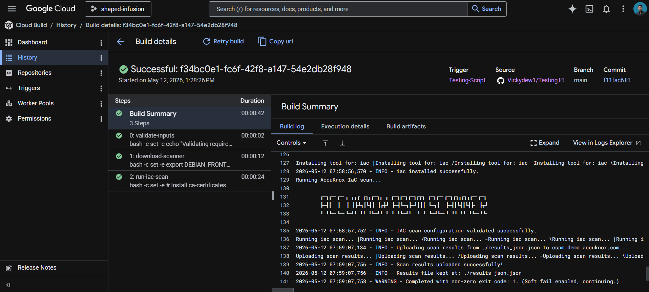This screenshot has height=292, width=649.
Task: Click the Duration column header
Action: coord(252,101)
